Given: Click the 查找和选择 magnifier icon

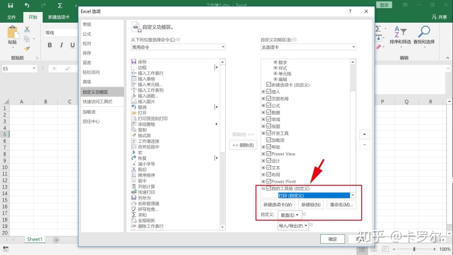Looking at the screenshot, I should pyautogui.click(x=424, y=32).
